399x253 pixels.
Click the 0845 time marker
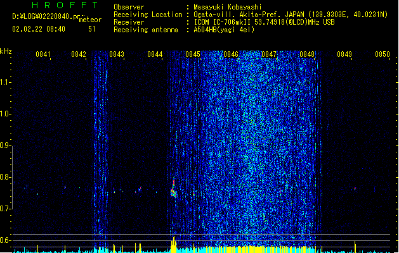point(193,54)
